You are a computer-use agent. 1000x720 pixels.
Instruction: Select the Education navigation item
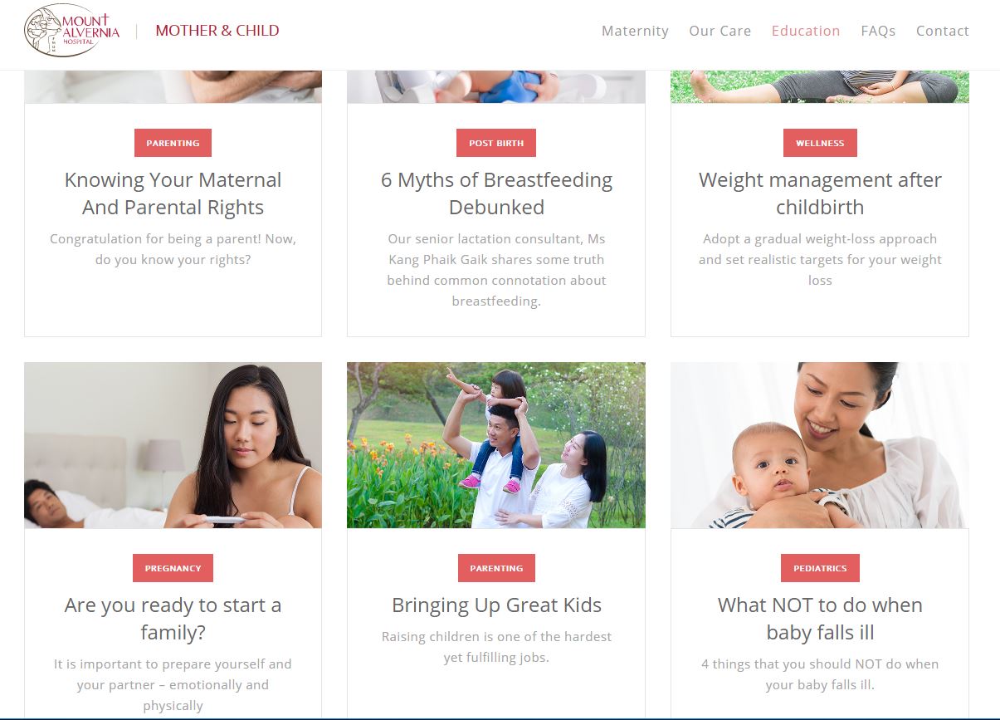point(806,31)
